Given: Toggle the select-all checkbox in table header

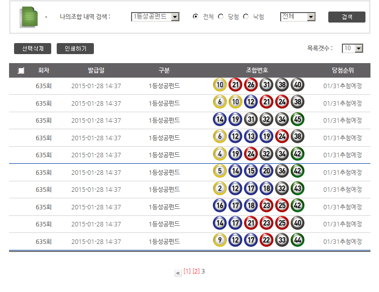Looking at the screenshot, I should click(x=21, y=71).
